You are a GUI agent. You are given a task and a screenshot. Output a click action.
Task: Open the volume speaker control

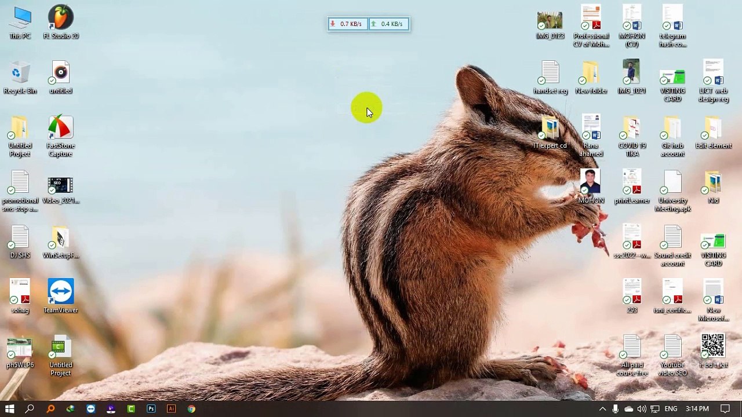(642, 409)
